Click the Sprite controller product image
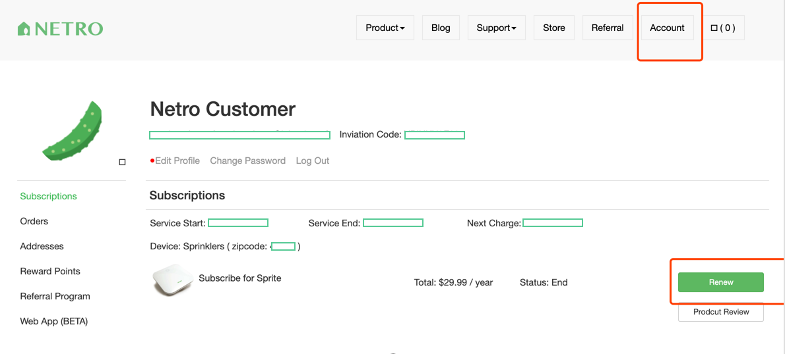This screenshot has height=354, width=785. pyautogui.click(x=173, y=280)
